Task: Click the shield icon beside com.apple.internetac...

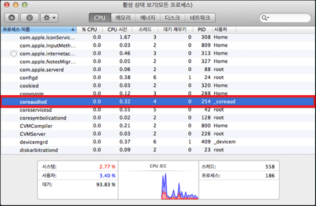Action: [x=14, y=54]
